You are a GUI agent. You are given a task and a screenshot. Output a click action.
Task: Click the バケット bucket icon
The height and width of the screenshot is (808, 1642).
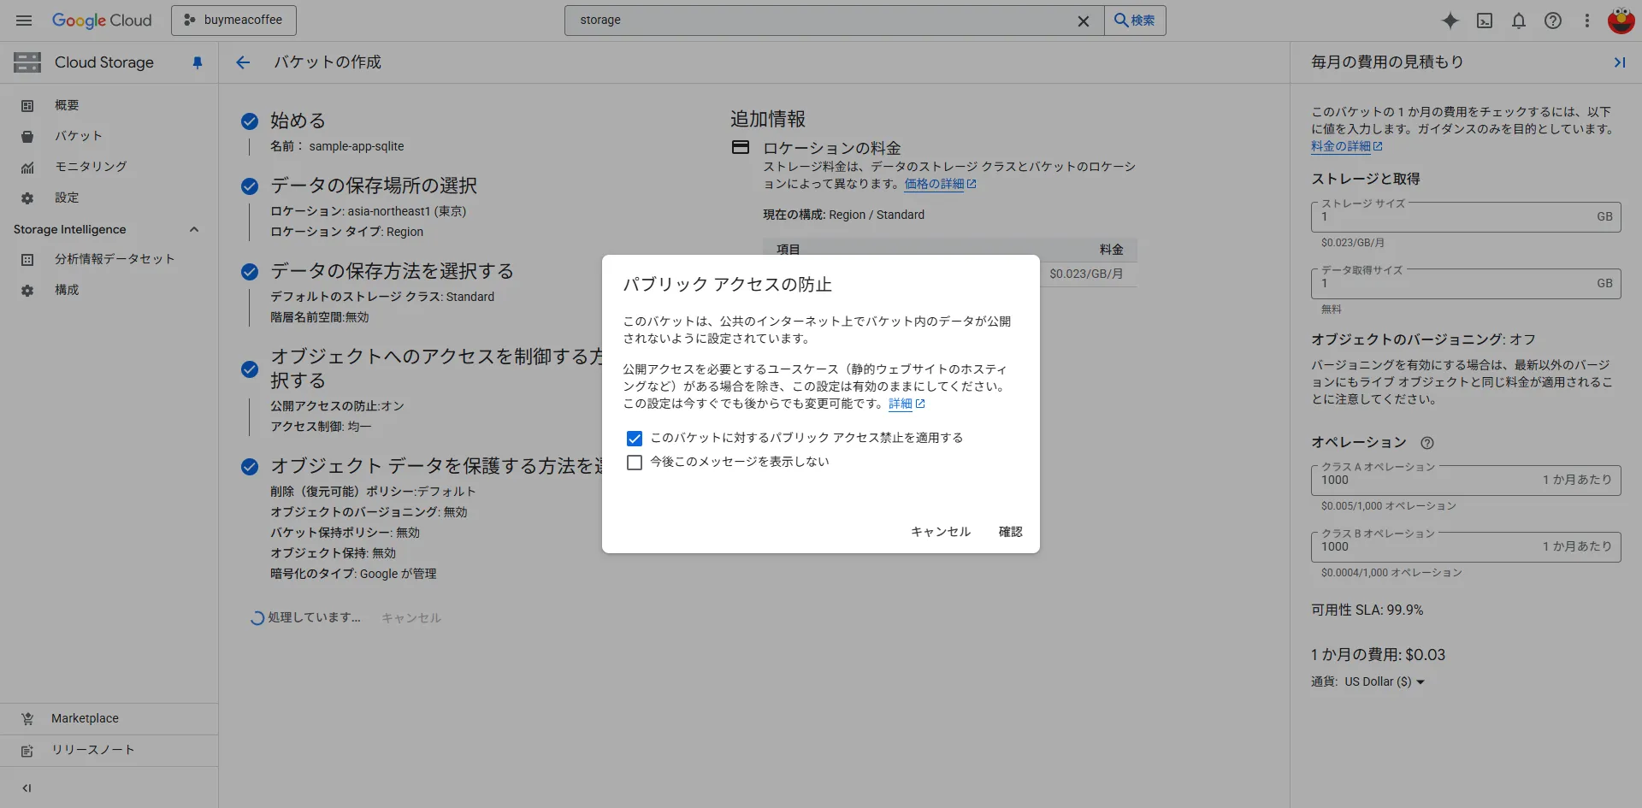pyautogui.click(x=27, y=137)
